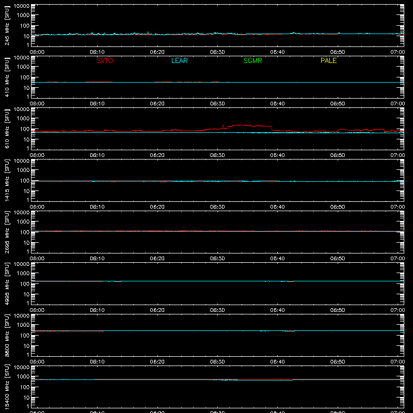This screenshot has height=413, width=413.
Task: Click the red SVTO station label
Action: tap(105, 60)
